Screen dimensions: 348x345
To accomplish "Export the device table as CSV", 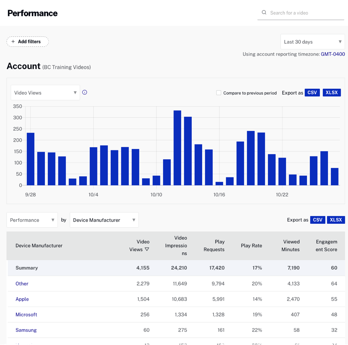I will tap(317, 219).
